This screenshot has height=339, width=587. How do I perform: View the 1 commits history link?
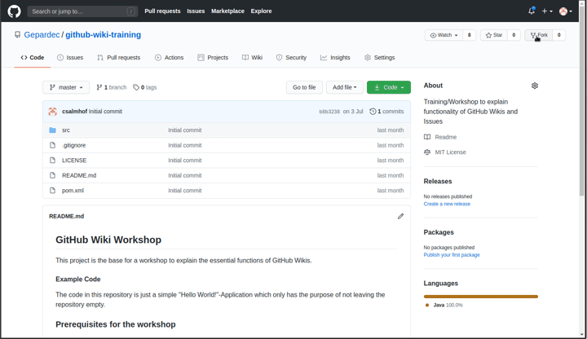pos(386,112)
